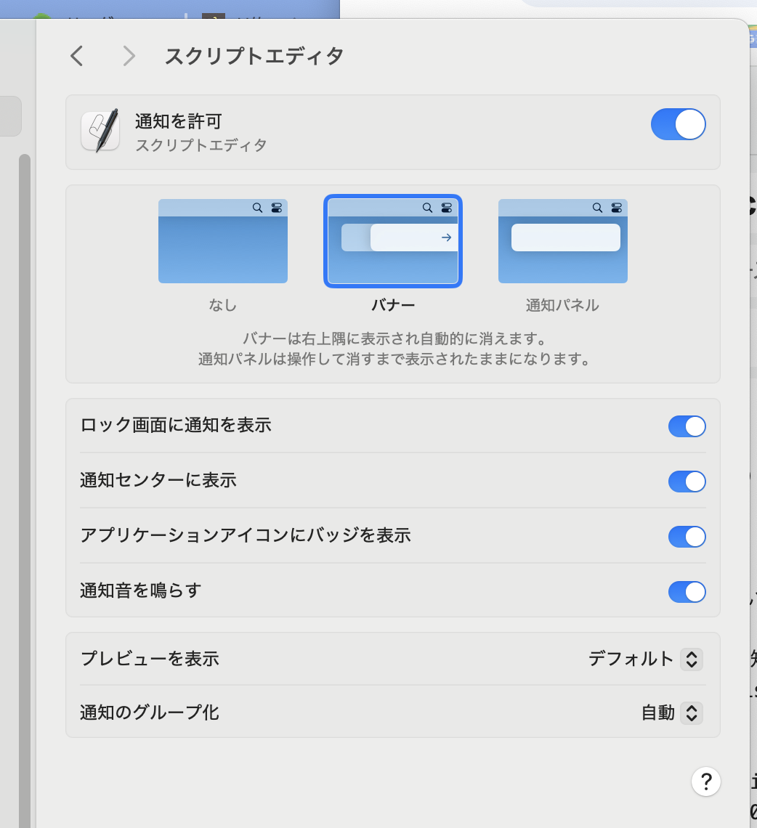Click the バナー label text
The height and width of the screenshot is (828, 757).
click(x=393, y=305)
